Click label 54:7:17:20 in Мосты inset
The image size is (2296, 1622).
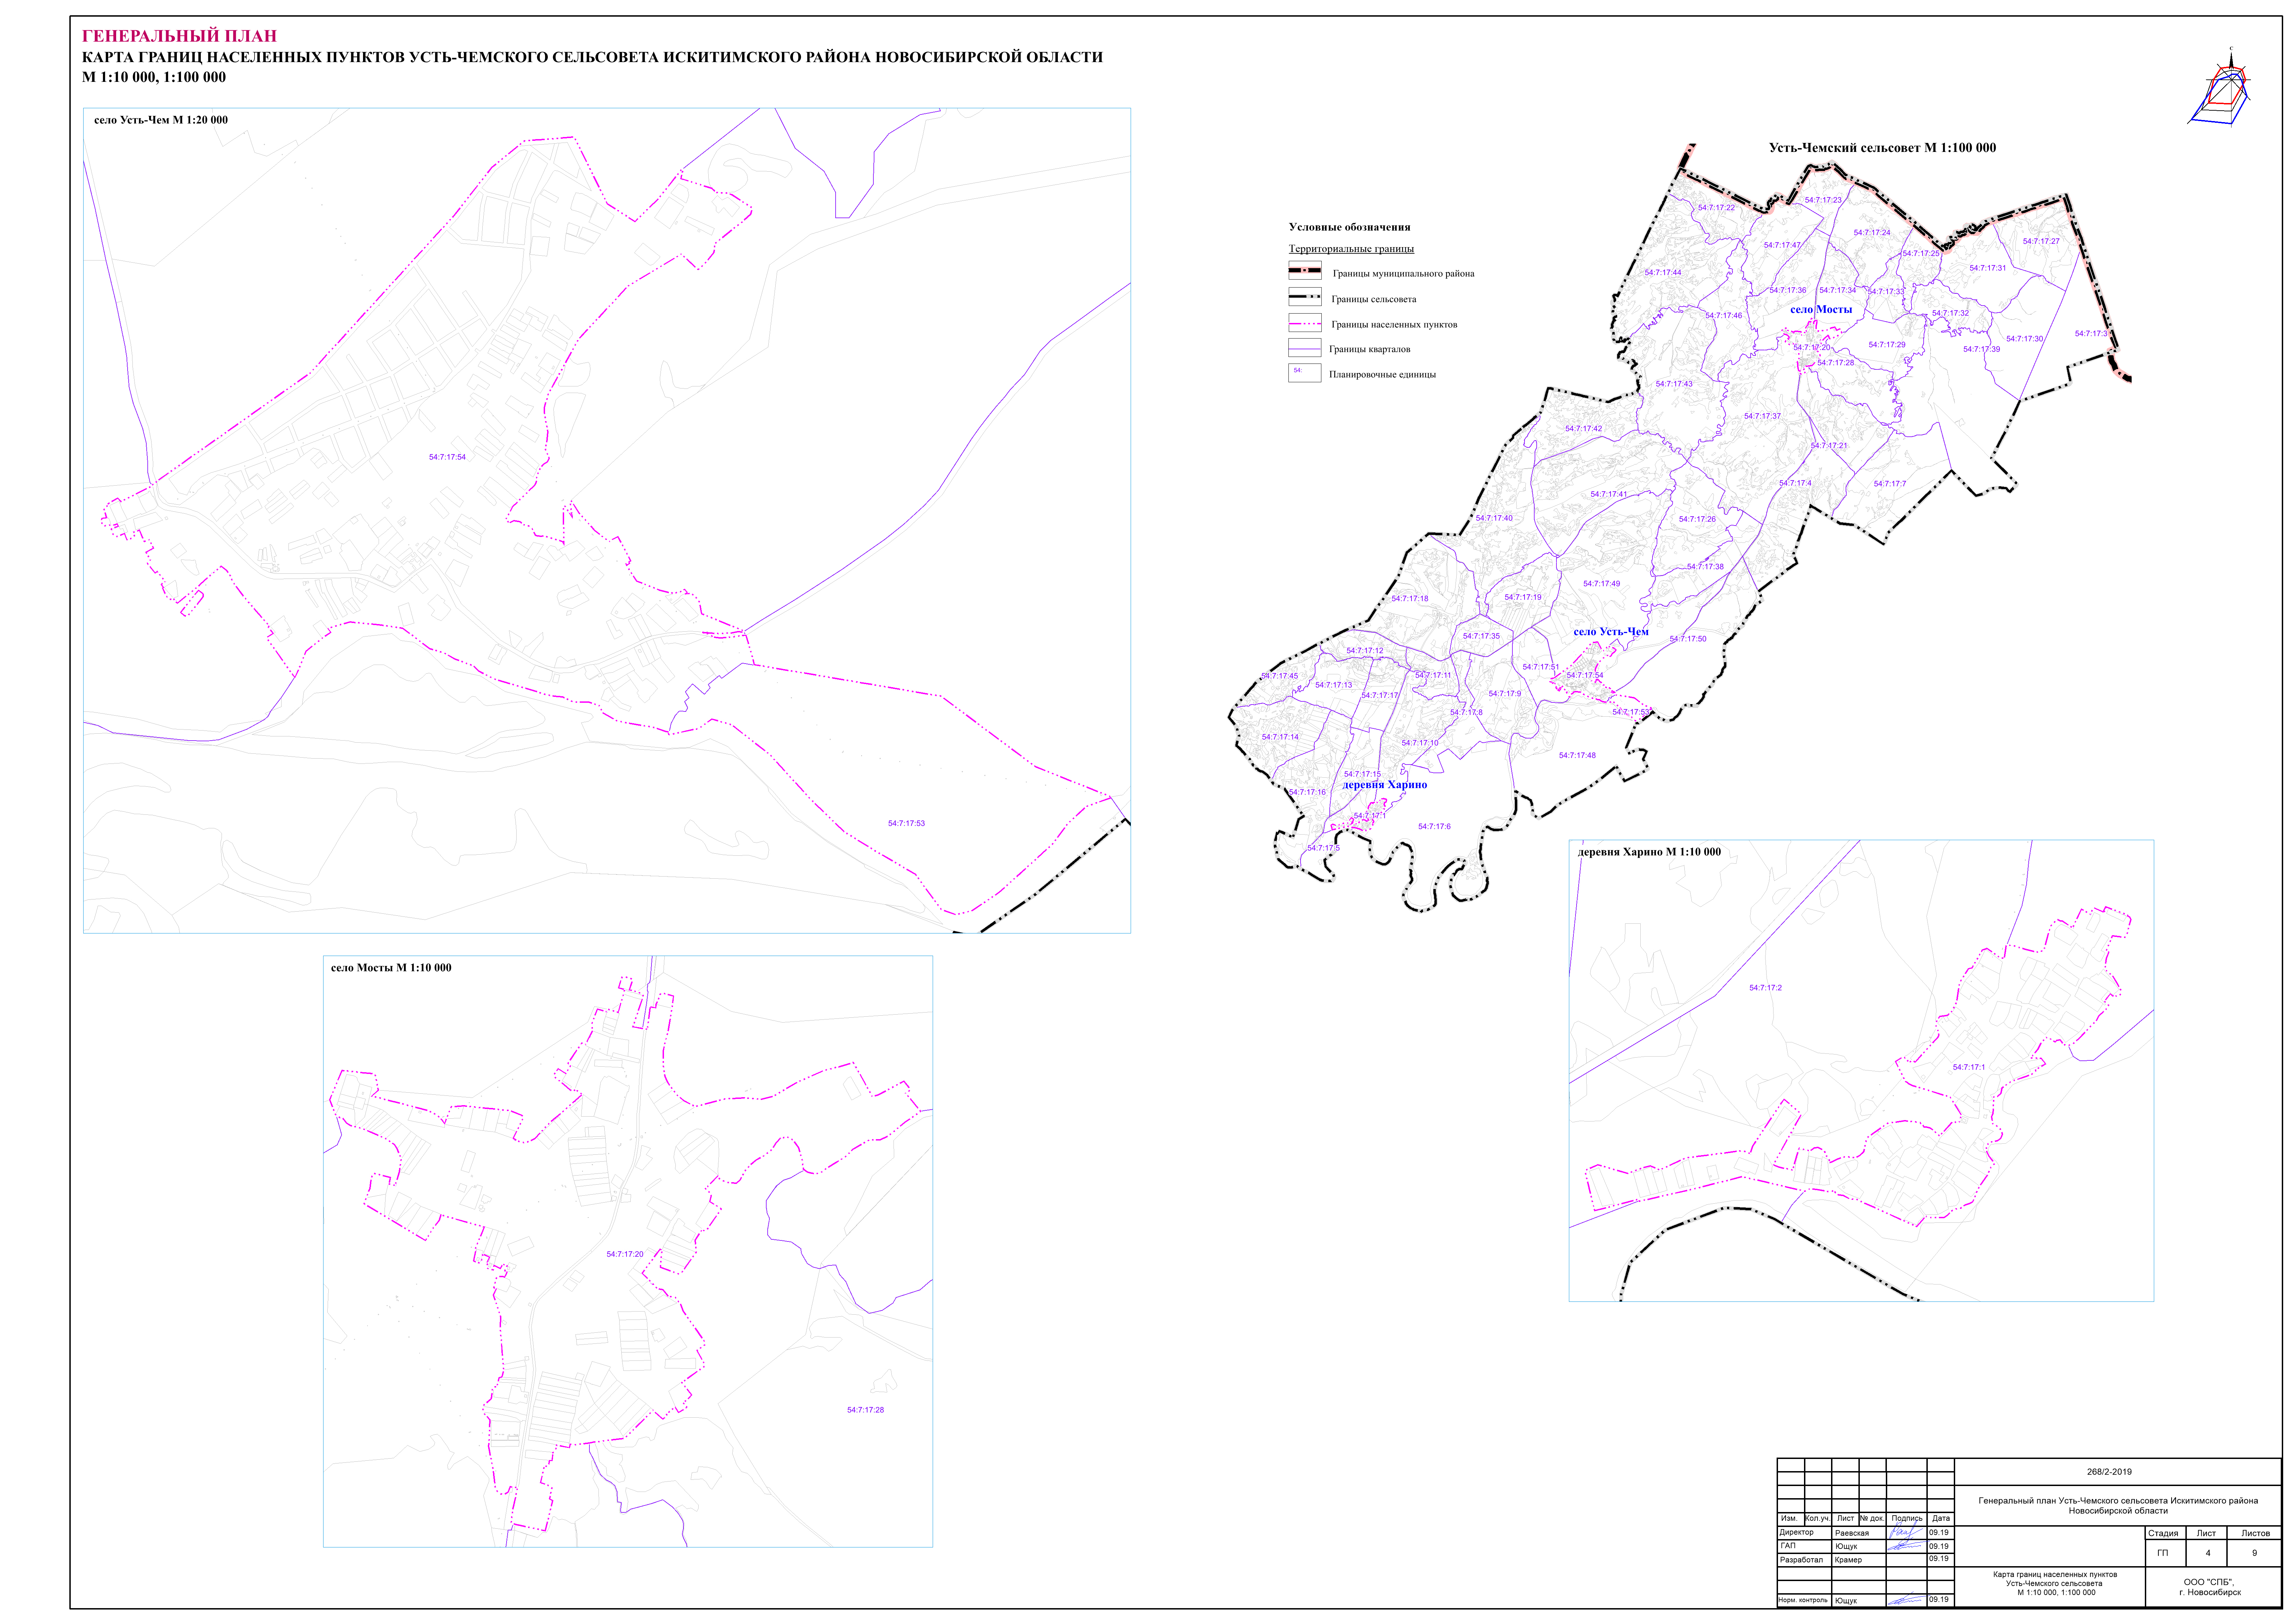pos(625,1254)
